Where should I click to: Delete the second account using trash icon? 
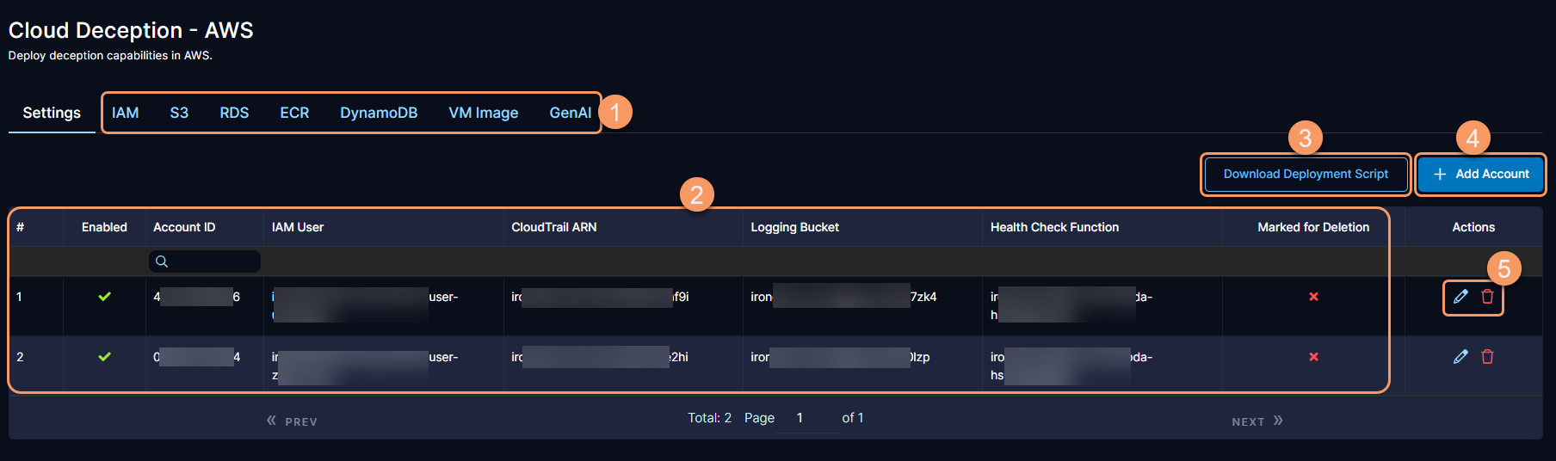1487,357
